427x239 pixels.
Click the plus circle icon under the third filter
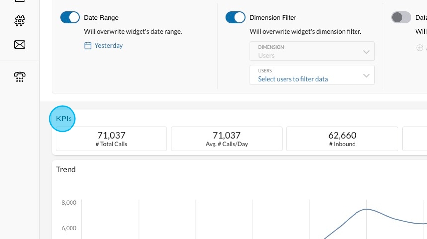click(420, 48)
